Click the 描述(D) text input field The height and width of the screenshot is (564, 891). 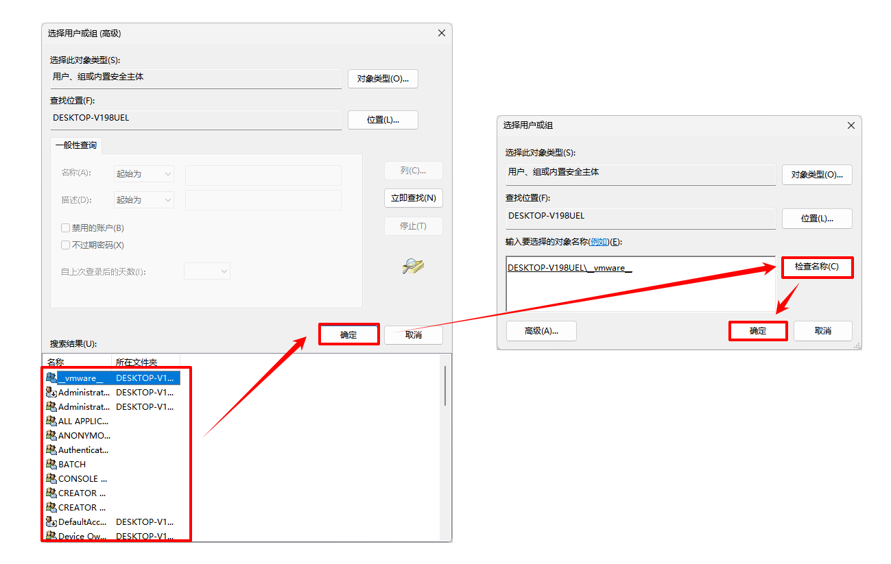click(263, 200)
